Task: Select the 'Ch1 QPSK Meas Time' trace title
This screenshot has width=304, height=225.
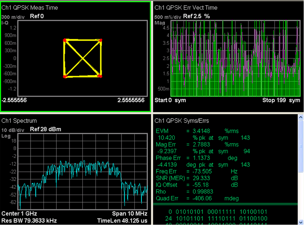Action: click(30, 7)
